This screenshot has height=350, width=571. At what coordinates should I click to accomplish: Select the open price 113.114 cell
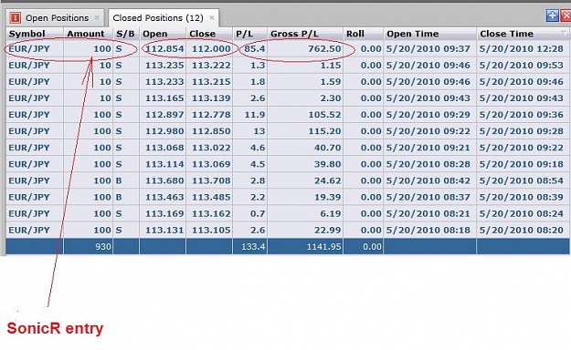[x=164, y=164]
